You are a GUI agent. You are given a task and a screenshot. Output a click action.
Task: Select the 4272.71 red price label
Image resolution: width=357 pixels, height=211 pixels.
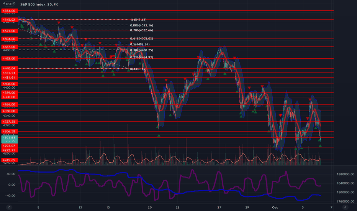click(9, 150)
